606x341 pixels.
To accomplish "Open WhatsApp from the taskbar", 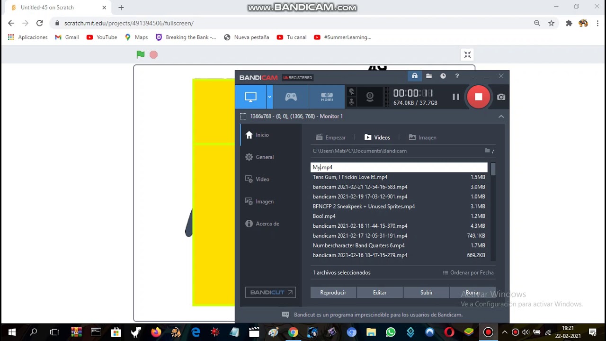I will (391, 332).
